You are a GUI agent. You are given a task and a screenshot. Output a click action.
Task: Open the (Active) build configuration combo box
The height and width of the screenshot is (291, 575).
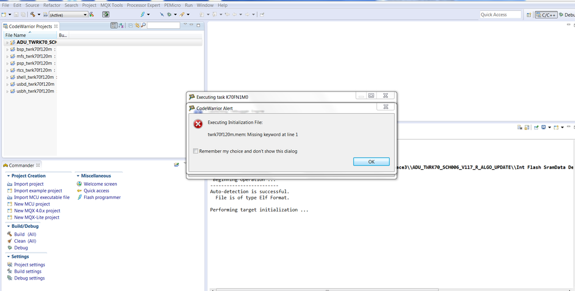(68, 14)
